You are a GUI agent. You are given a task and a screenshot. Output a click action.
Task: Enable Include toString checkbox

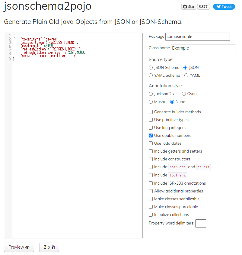(151, 175)
